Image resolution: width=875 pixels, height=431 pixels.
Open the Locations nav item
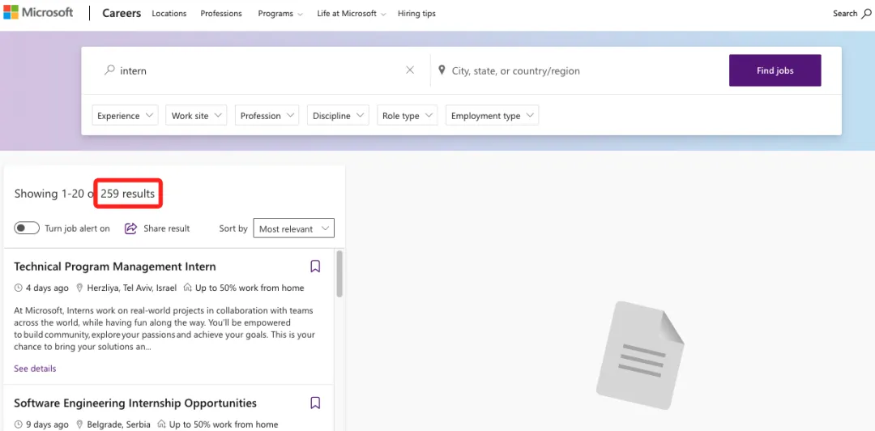pyautogui.click(x=169, y=14)
